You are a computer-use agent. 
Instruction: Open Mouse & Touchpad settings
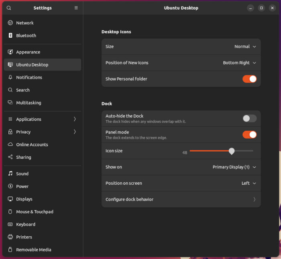coord(43,212)
